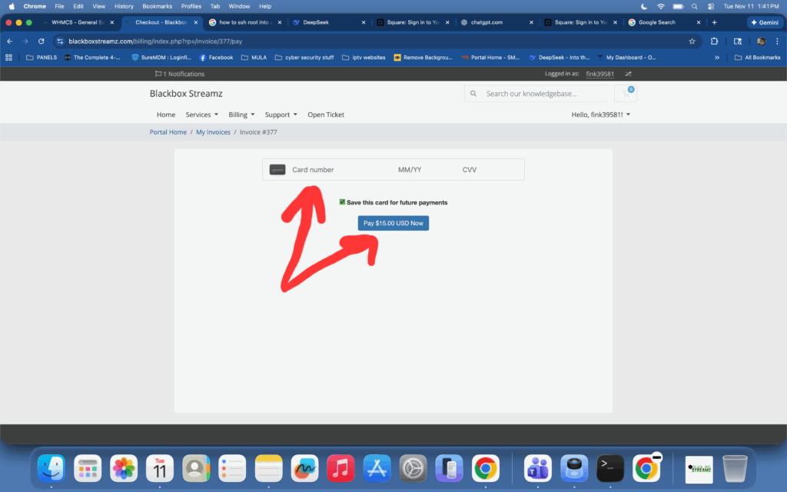Expand the Services dropdown menu
Screen dimensions: 787x492
click(x=201, y=115)
